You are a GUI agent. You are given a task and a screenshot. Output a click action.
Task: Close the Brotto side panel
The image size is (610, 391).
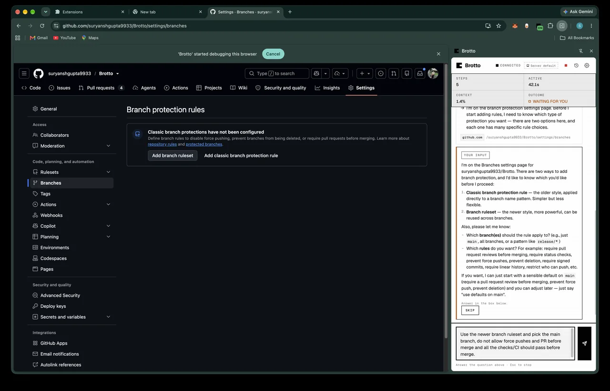coord(591,51)
